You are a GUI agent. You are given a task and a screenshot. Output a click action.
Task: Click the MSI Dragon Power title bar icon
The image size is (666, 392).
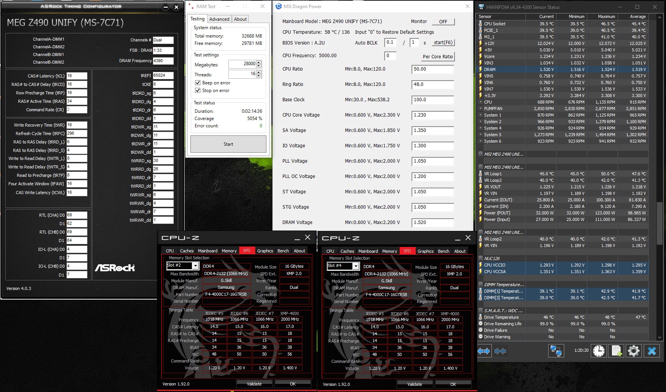[x=279, y=7]
